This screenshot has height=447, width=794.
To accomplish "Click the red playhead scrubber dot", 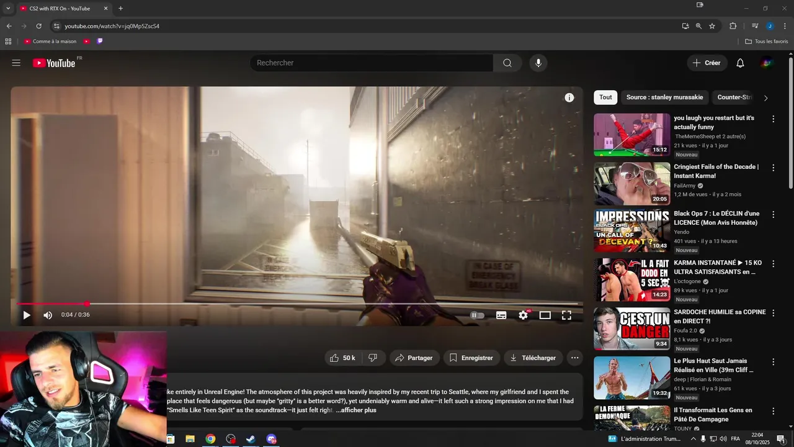I will point(87,304).
